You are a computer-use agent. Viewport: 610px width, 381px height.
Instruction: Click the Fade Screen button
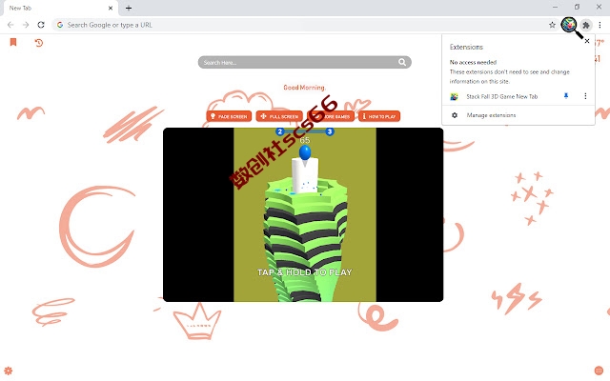229,116
